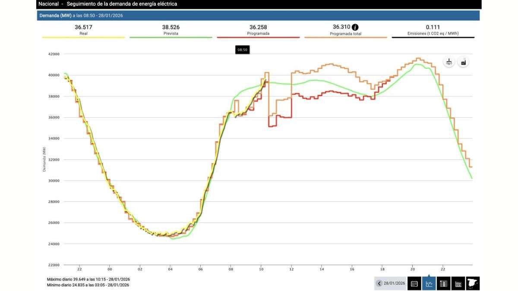Click the info icon next to Programada total
Viewport: 518px width, 291px height.
(355, 26)
